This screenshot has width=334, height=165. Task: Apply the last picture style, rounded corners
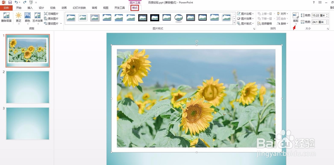tap(226, 18)
